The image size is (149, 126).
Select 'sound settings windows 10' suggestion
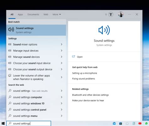pyautogui.click(x=36, y=103)
